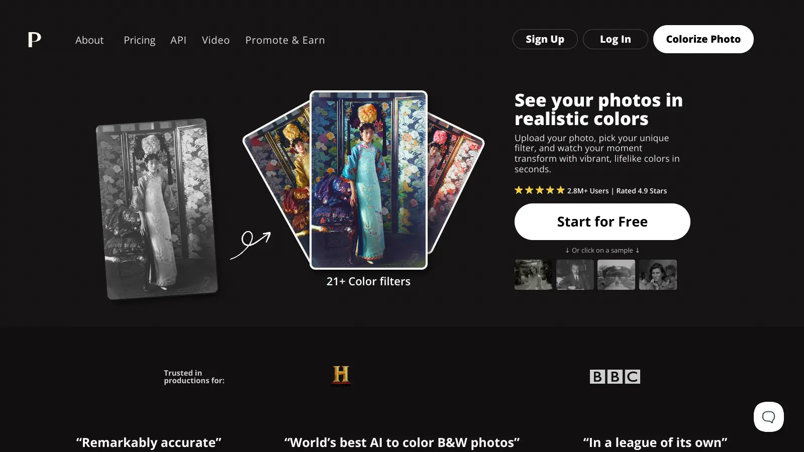Click the black-and-white original photo

click(157, 209)
